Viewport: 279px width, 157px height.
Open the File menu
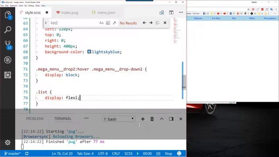pos(2,6)
